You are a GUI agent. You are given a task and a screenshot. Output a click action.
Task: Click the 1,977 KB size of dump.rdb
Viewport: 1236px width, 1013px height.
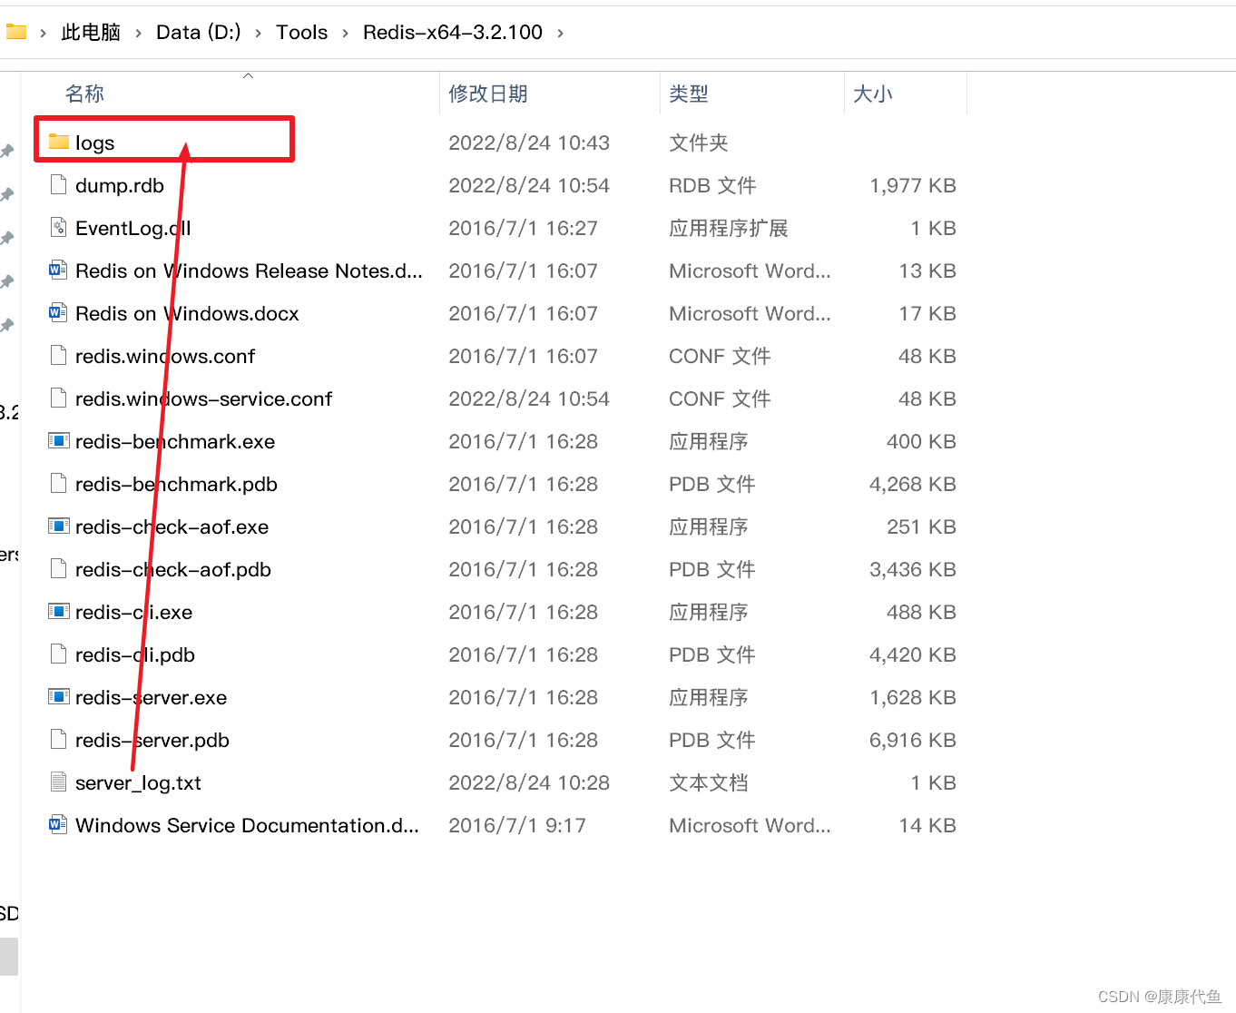tap(913, 185)
